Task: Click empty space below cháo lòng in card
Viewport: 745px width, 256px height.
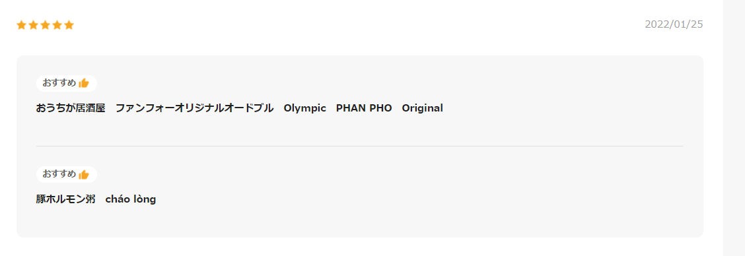Action: click(360, 222)
